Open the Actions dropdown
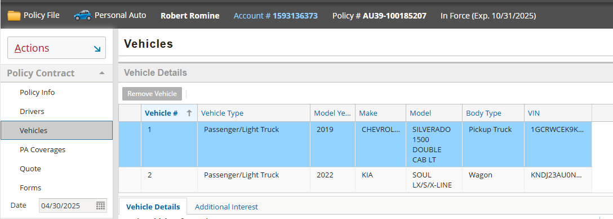This screenshot has height=219, width=613. [57, 48]
